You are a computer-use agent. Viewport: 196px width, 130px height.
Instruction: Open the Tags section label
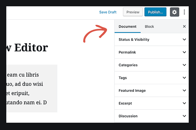coord(123,78)
